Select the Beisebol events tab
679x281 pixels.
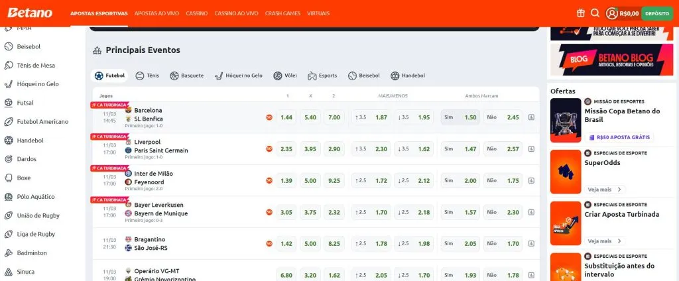tap(364, 76)
